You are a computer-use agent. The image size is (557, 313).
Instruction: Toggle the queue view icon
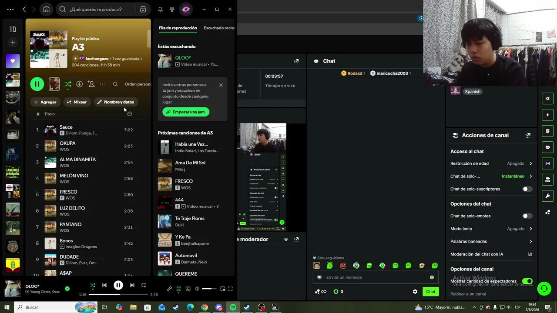point(178,289)
